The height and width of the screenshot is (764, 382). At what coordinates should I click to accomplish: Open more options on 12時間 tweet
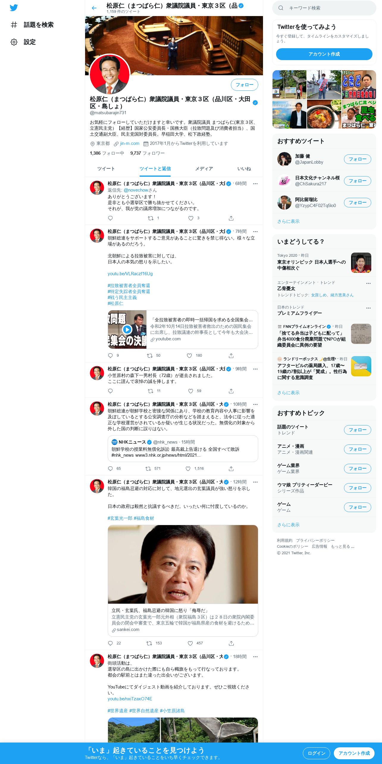(255, 482)
